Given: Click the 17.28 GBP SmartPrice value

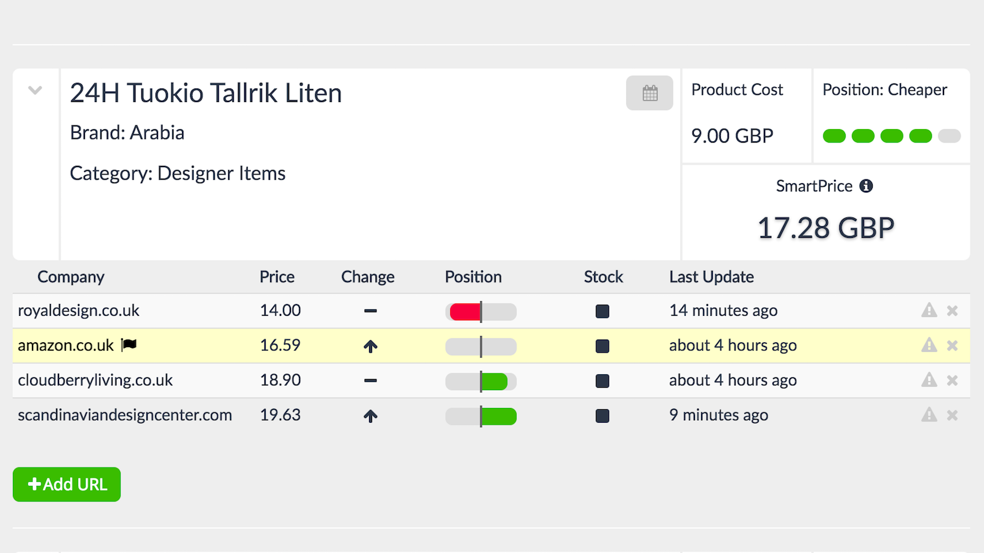Looking at the screenshot, I should pos(825,229).
